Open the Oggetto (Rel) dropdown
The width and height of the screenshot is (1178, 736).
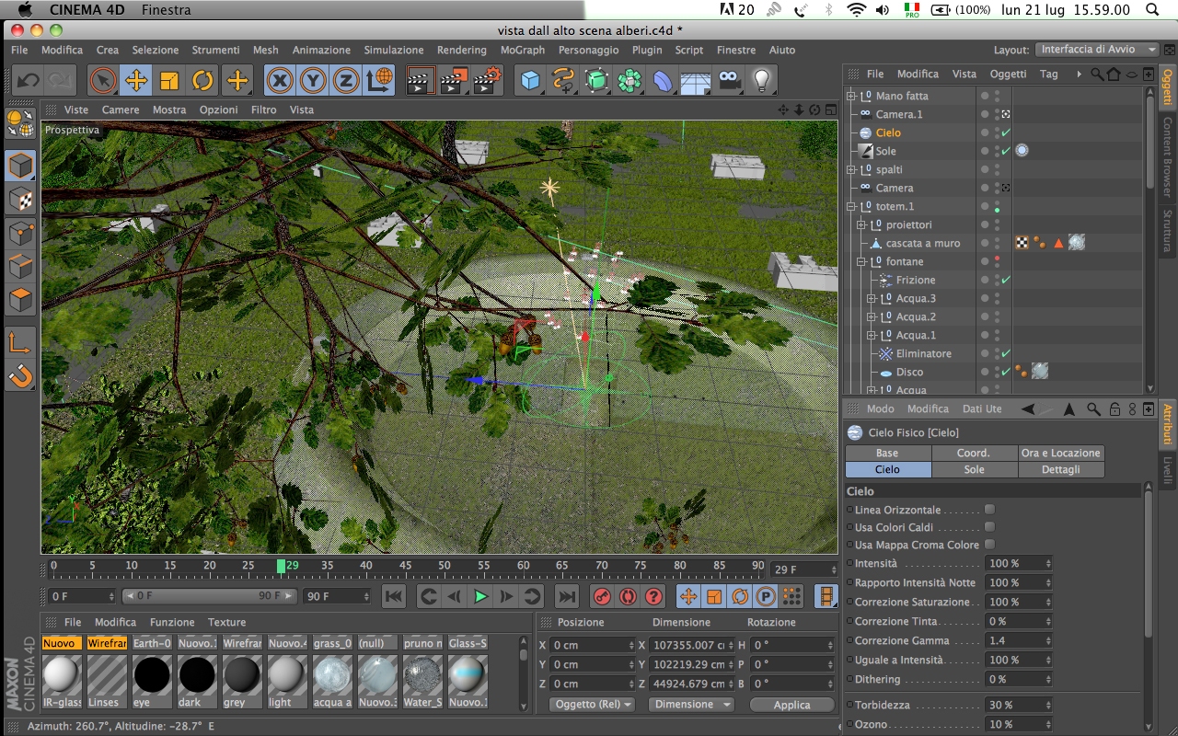594,705
